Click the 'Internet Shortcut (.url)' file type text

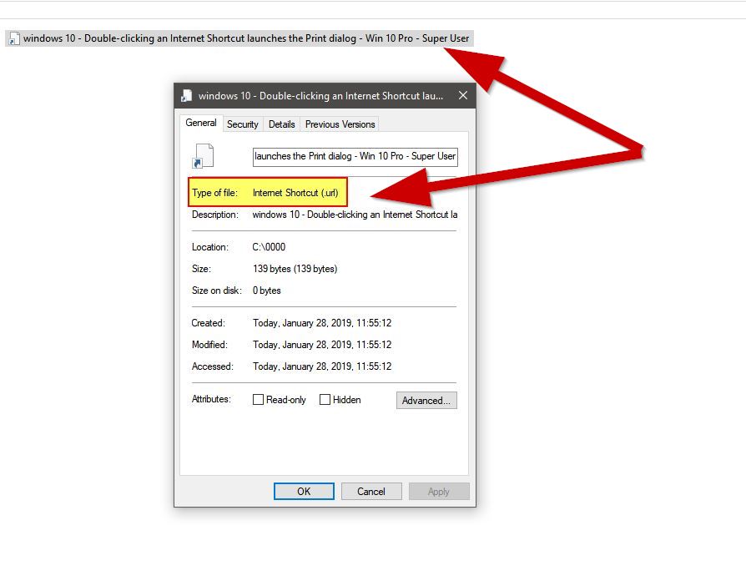point(295,193)
